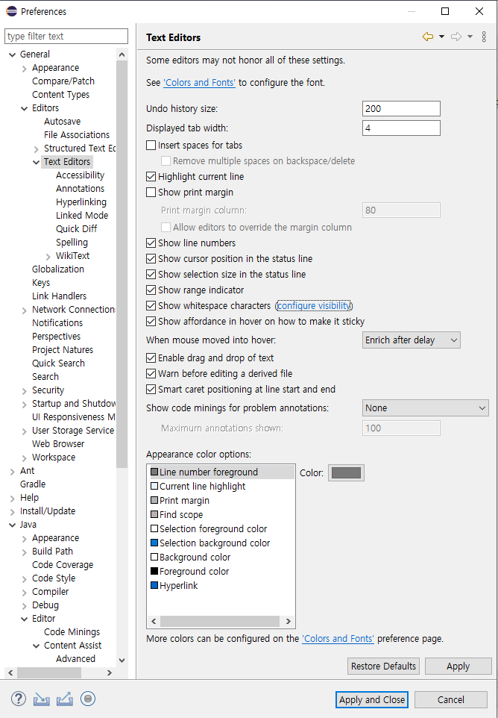498x718 pixels.
Task: Click the Apply button
Action: [x=458, y=667]
